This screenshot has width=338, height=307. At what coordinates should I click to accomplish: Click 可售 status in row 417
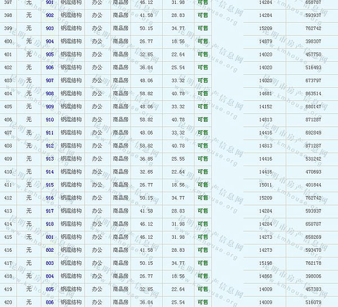[202, 263]
